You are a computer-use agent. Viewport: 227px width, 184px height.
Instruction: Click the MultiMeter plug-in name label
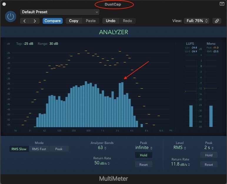[x=113, y=179]
